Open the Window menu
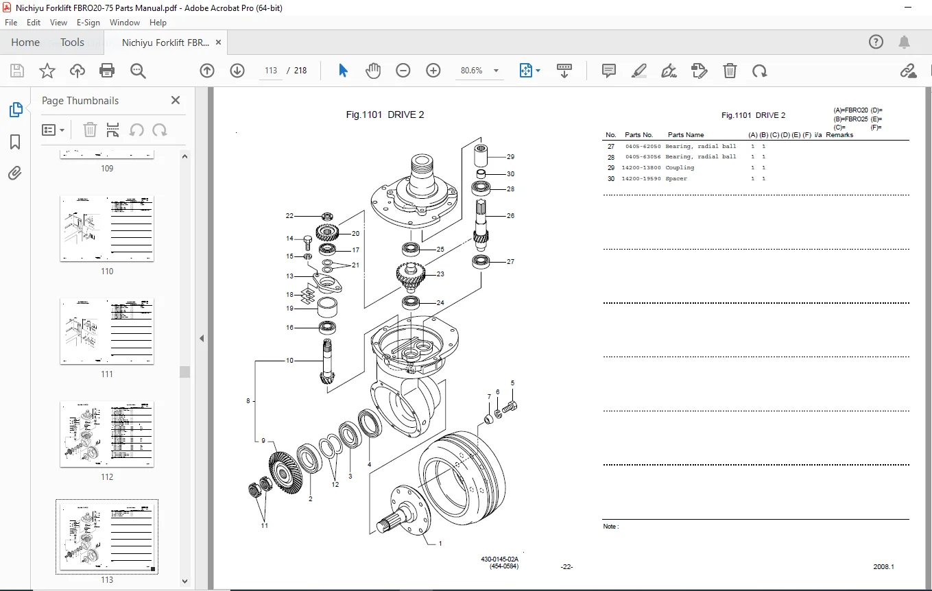Image resolution: width=932 pixels, height=591 pixels. 125,23
